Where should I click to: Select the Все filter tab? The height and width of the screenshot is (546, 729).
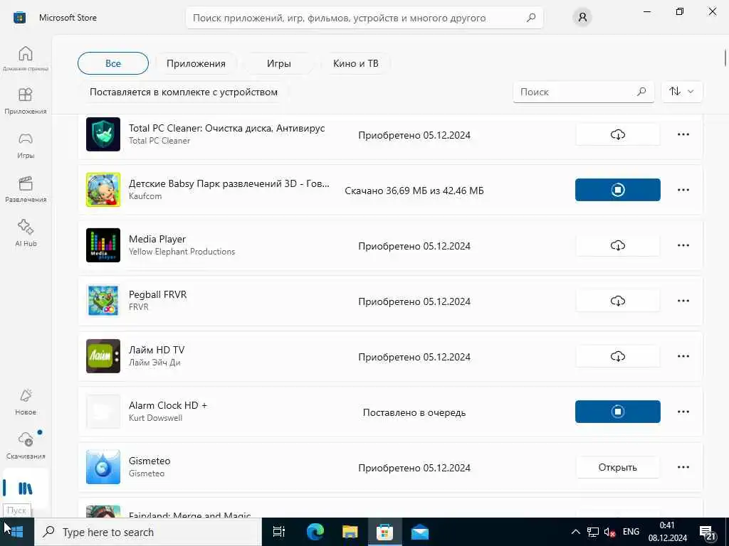[x=113, y=63]
